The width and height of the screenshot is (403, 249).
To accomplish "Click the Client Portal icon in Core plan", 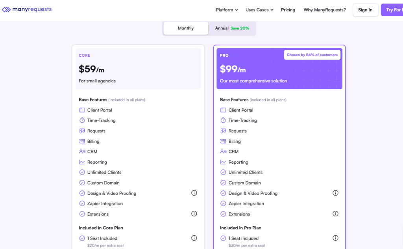I will click(82, 110).
